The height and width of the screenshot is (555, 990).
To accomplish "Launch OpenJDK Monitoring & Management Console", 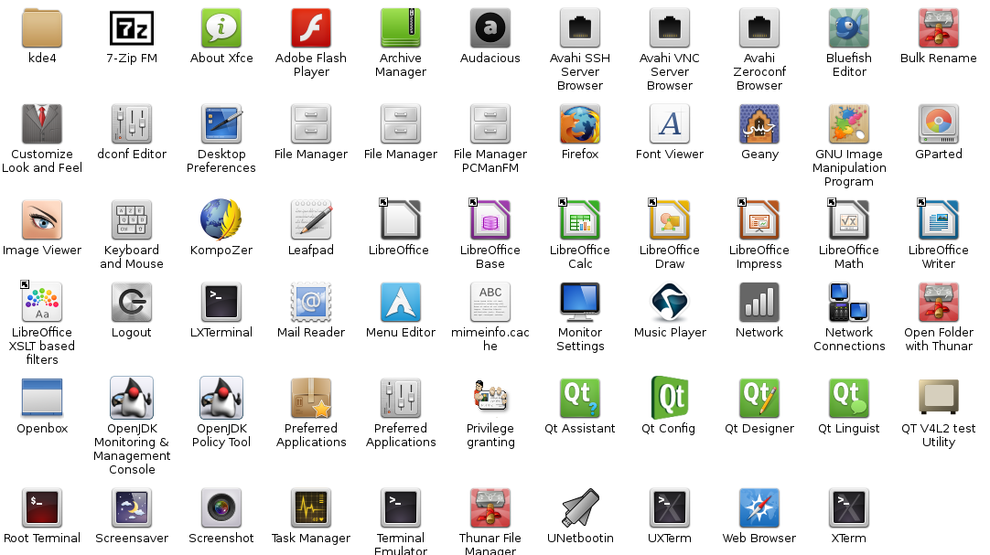I will pos(132,398).
